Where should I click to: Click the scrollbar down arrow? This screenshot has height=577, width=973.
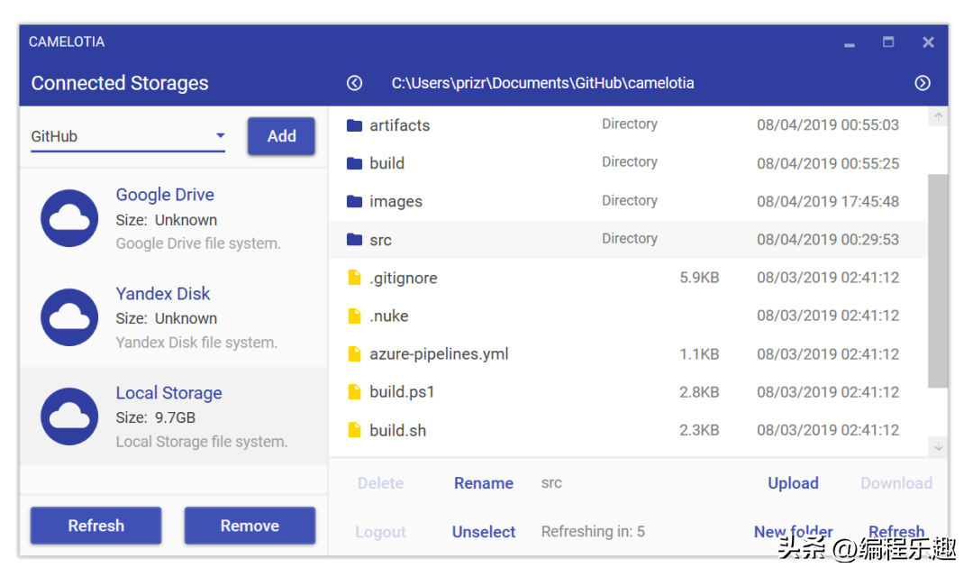click(938, 446)
